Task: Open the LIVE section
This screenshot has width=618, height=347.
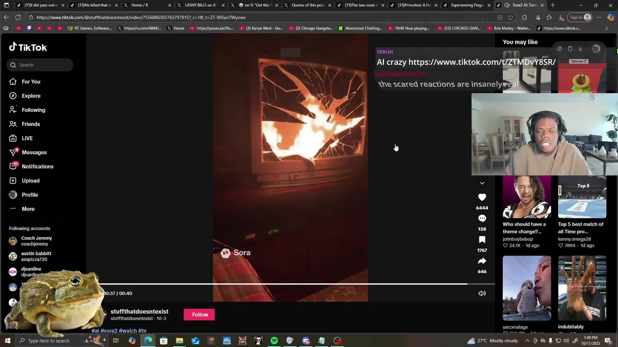Action: click(x=27, y=138)
